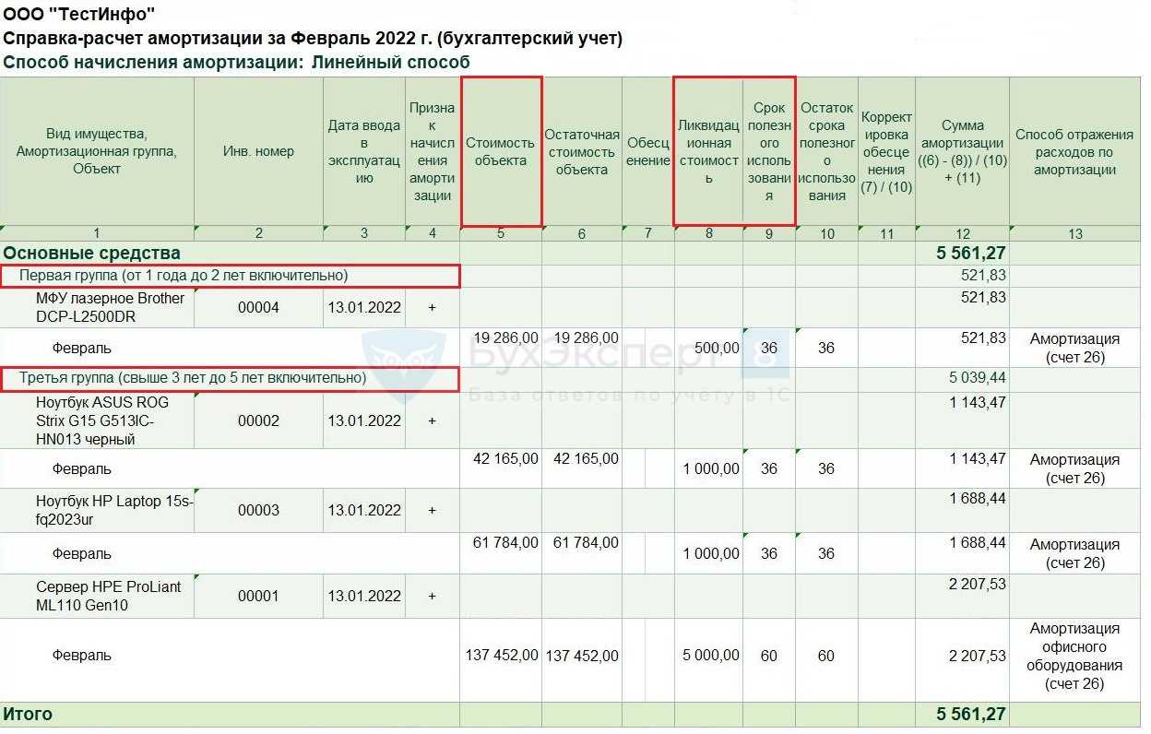Viewport: 1151px width, 734px height.
Task: Click the 'Сумма амортизации' column header
Action: pyautogui.click(x=963, y=151)
